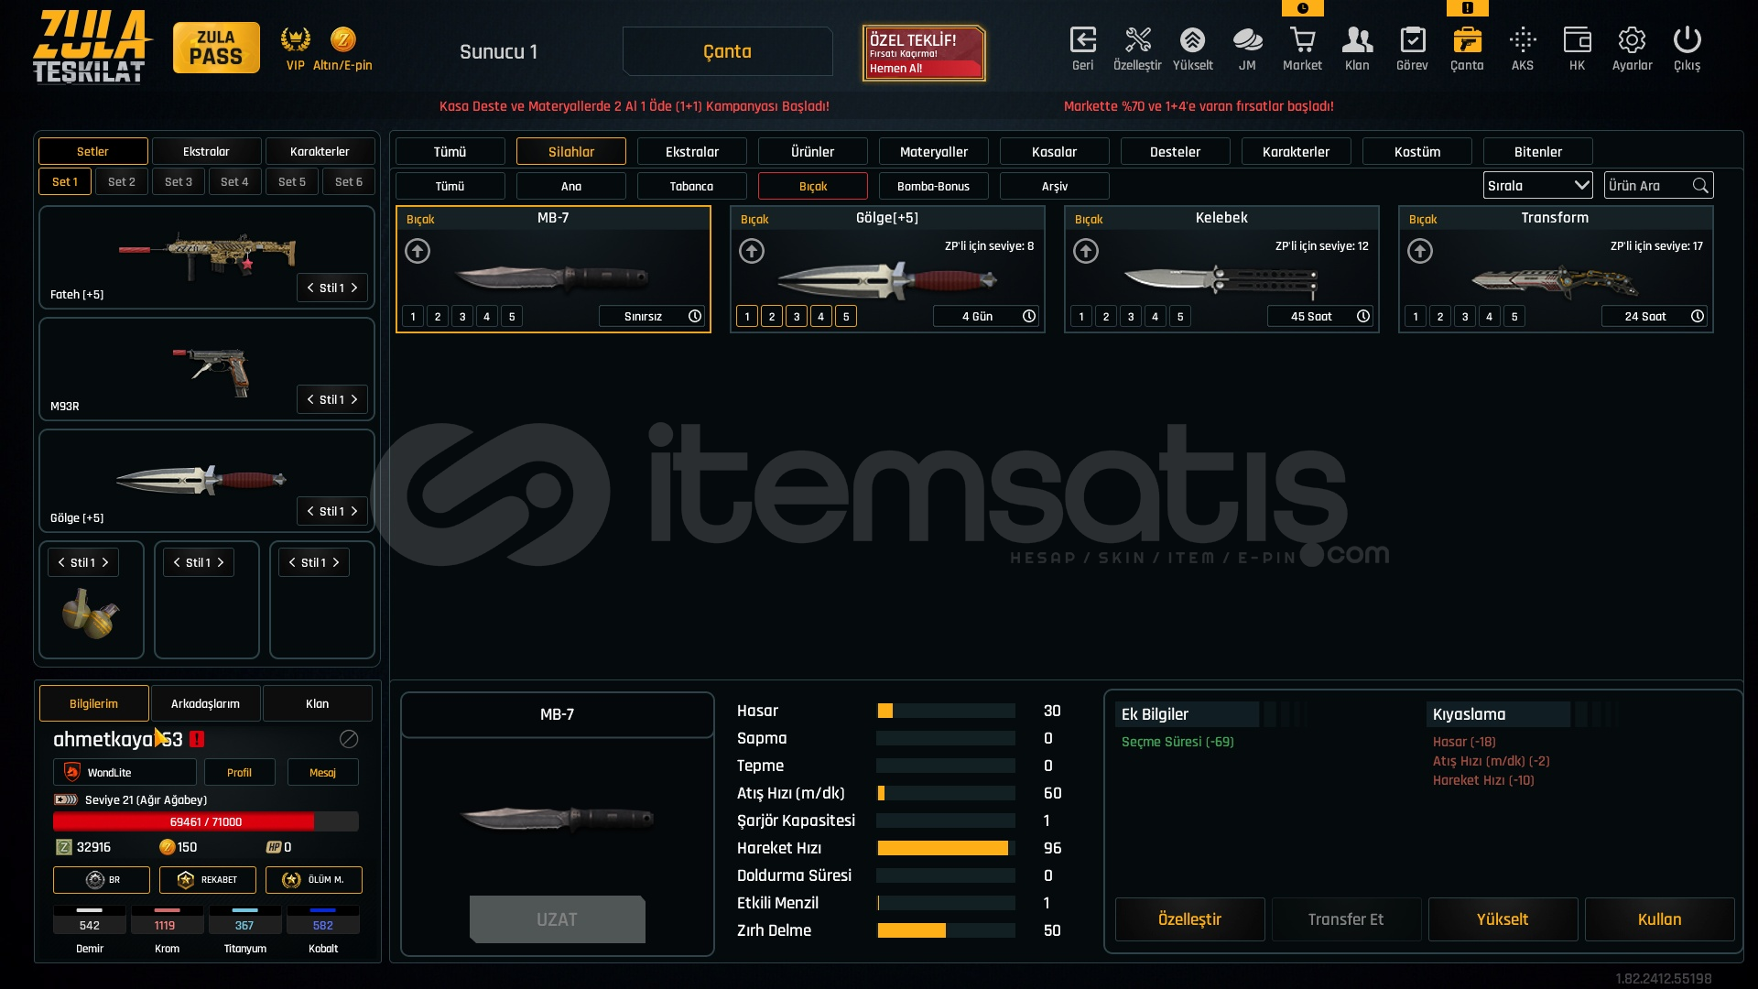Open the Sırala sort dropdown
This screenshot has height=989, width=1758.
[x=1537, y=186]
